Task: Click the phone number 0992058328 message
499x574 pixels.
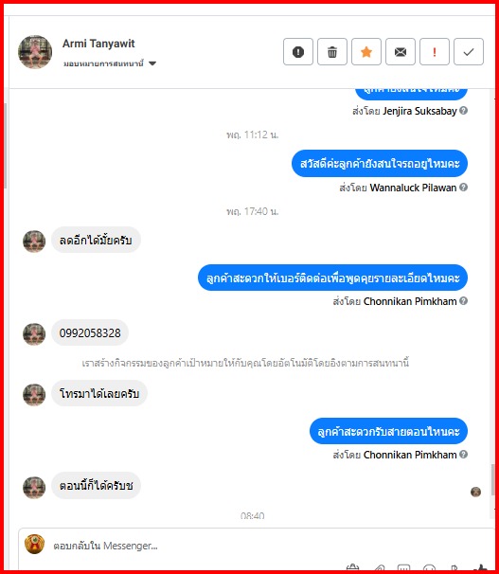Action: click(x=90, y=332)
